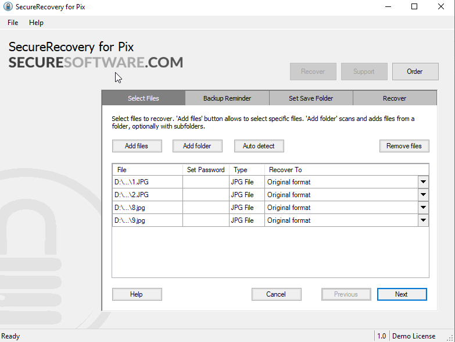Click the Recover To column header
The image size is (455, 342).
tap(347, 170)
